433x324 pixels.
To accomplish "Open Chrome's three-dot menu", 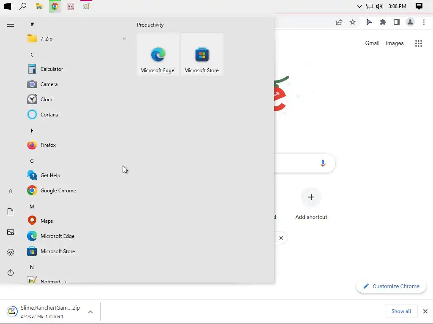I will click(x=424, y=22).
